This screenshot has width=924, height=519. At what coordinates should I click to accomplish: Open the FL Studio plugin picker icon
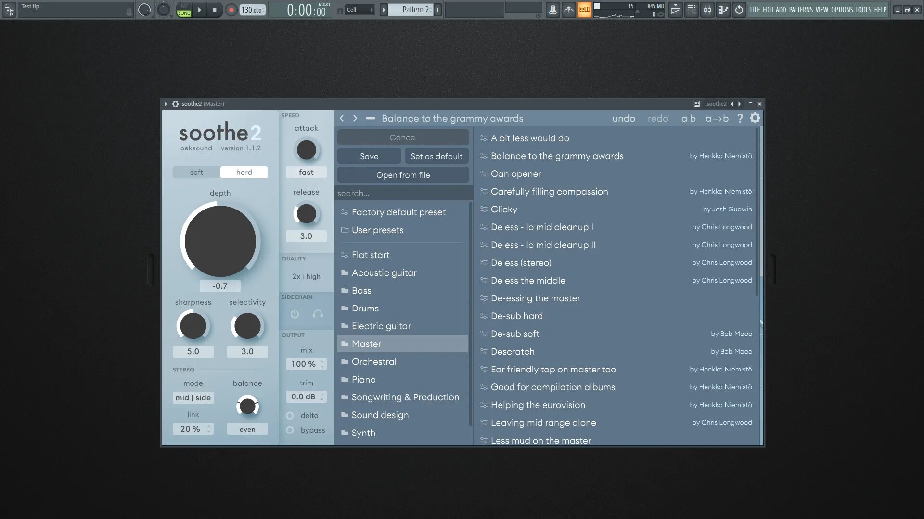[x=9, y=9]
